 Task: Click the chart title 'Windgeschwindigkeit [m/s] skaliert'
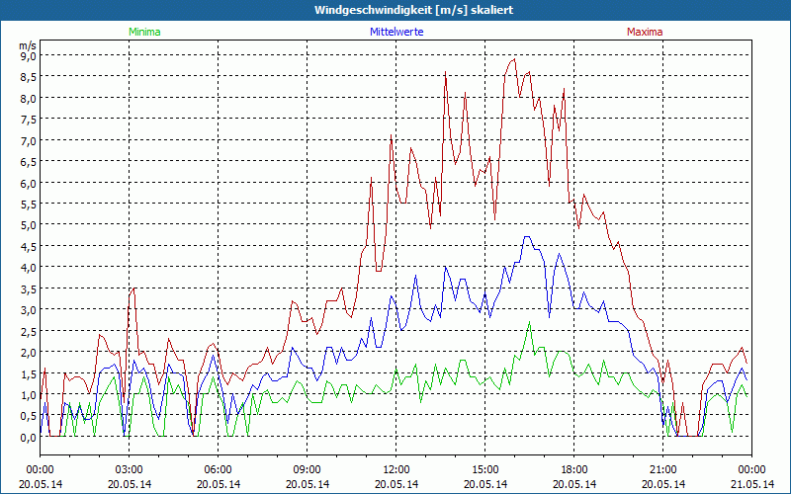pyautogui.click(x=413, y=10)
